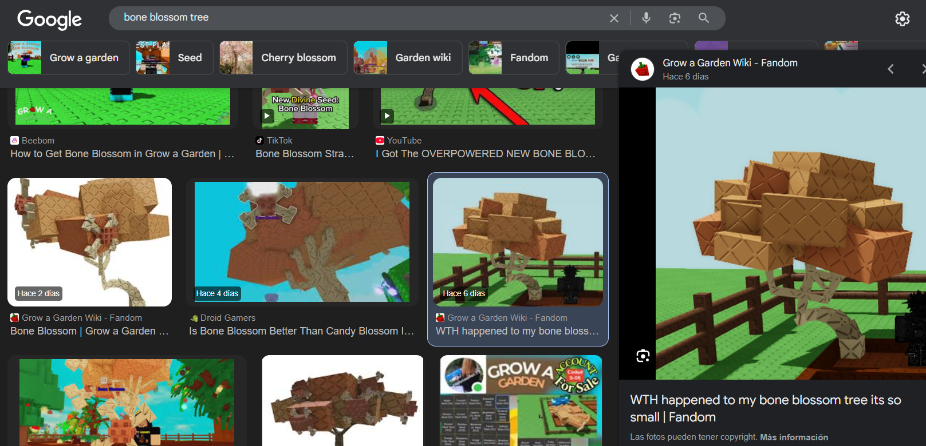Image resolution: width=926 pixels, height=446 pixels.
Task: Open the large preview image of bone blossom tree
Action: tap(790, 233)
